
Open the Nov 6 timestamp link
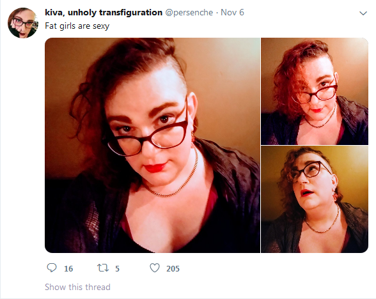[x=232, y=12]
